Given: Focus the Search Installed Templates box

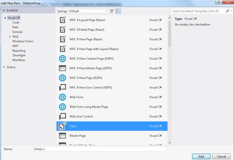Looking at the screenshot, I should click(198, 11).
